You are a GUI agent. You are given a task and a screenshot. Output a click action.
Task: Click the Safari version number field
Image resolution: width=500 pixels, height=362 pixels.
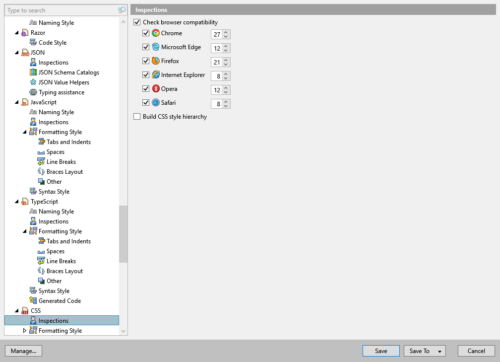pyautogui.click(x=216, y=104)
